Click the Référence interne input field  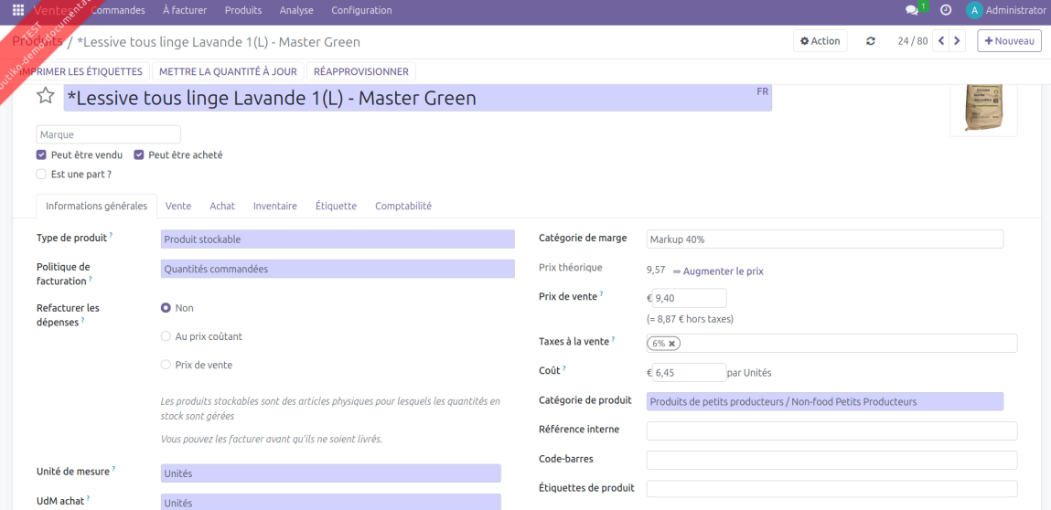point(831,430)
